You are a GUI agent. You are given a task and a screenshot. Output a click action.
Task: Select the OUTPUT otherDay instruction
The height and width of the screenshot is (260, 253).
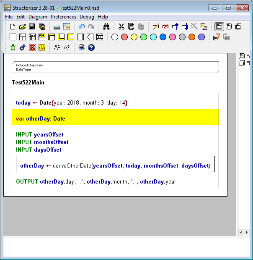click(x=116, y=180)
